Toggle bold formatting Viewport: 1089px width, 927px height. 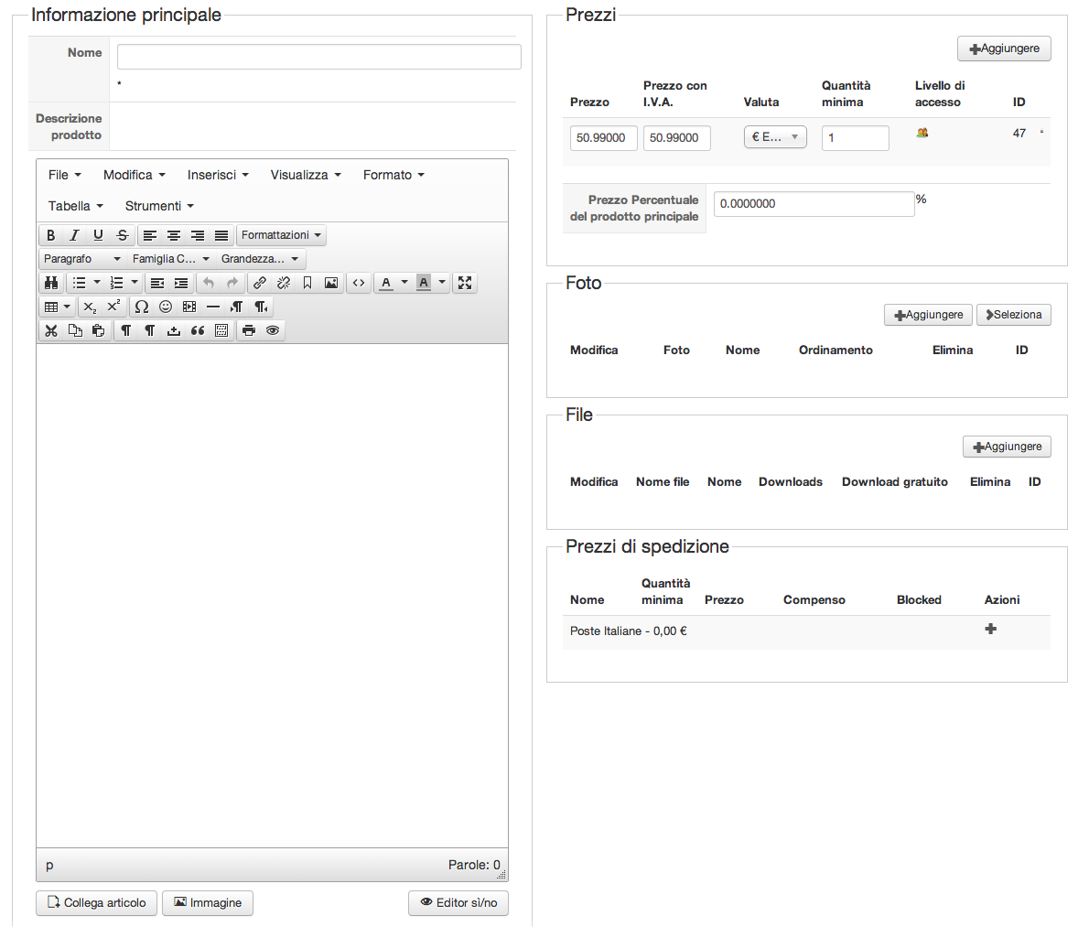(51, 235)
